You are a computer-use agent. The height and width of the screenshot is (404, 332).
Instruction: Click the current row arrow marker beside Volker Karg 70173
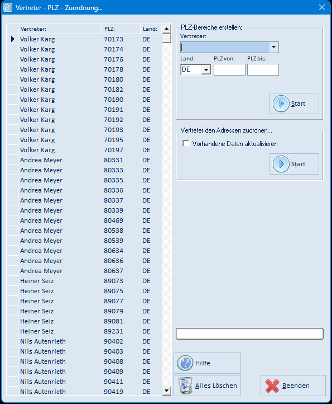click(13, 39)
